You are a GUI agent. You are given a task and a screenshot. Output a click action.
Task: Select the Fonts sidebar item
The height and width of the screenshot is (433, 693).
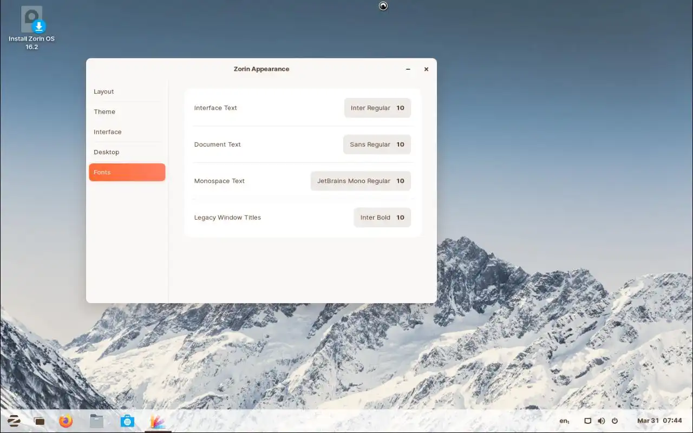tap(127, 172)
